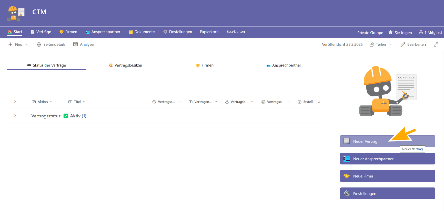The width and height of the screenshot is (444, 211).
Task: Open the Teilen dropdown
Action: coord(390,45)
